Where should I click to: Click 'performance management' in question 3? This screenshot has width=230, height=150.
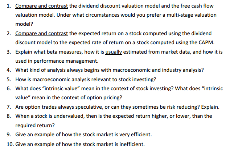click(65, 61)
